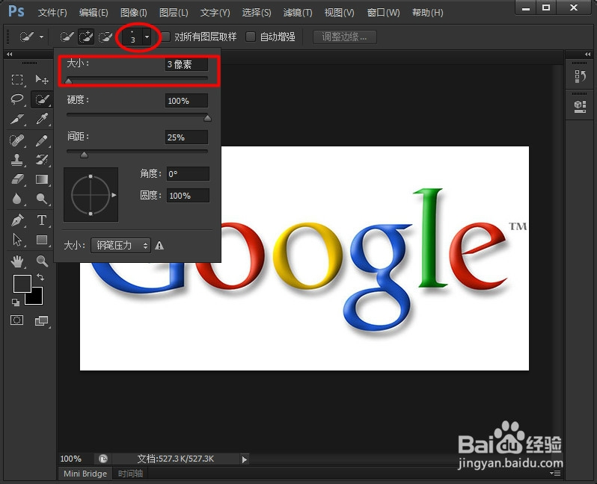Swap foreground and background colors
Image resolution: width=597 pixels, height=484 pixels.
[x=40, y=277]
